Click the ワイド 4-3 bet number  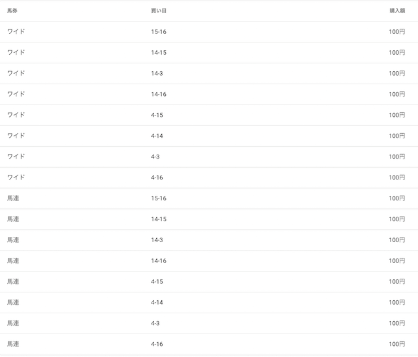point(155,157)
